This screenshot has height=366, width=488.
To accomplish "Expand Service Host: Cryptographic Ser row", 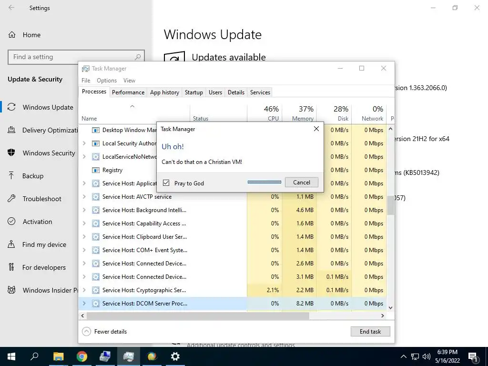I will pos(84,290).
